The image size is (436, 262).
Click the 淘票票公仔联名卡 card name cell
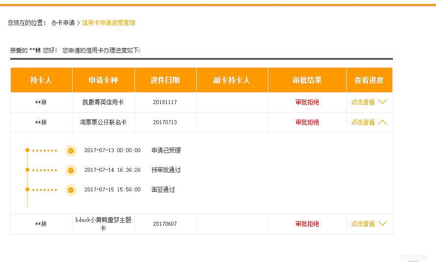103,122
